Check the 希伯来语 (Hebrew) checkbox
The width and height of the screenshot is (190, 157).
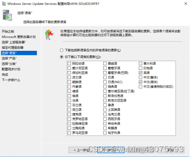[x=105, y=124]
